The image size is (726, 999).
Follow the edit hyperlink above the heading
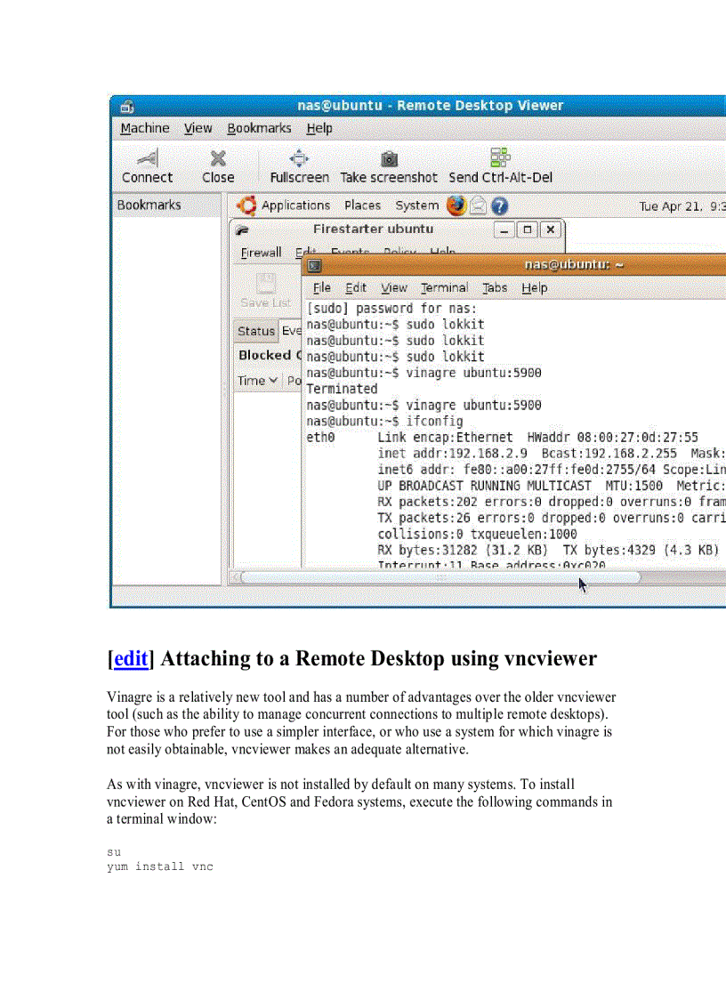130,659
